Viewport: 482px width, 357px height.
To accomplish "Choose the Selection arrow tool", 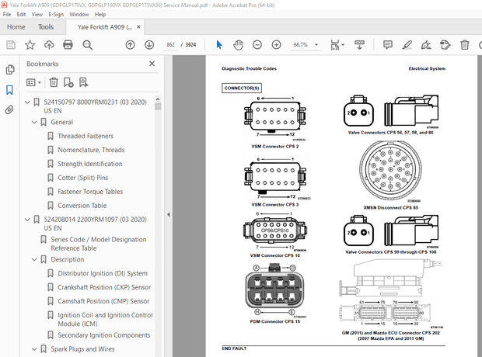I will [x=219, y=45].
